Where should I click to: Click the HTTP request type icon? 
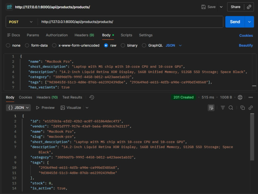click(9, 7)
